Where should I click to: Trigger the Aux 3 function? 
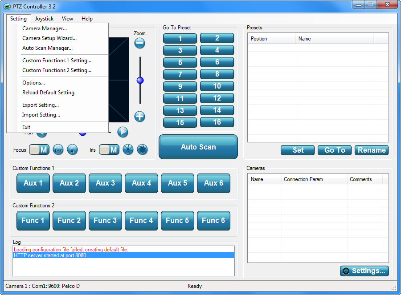[105, 183]
